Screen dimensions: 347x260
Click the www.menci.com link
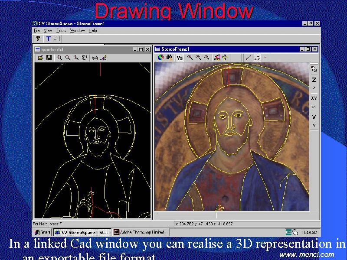307,255
